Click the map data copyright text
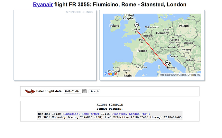Viewport: 222px width, 138px height. 180,75
